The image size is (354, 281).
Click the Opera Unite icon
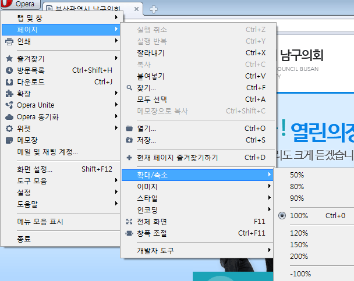tap(9, 105)
